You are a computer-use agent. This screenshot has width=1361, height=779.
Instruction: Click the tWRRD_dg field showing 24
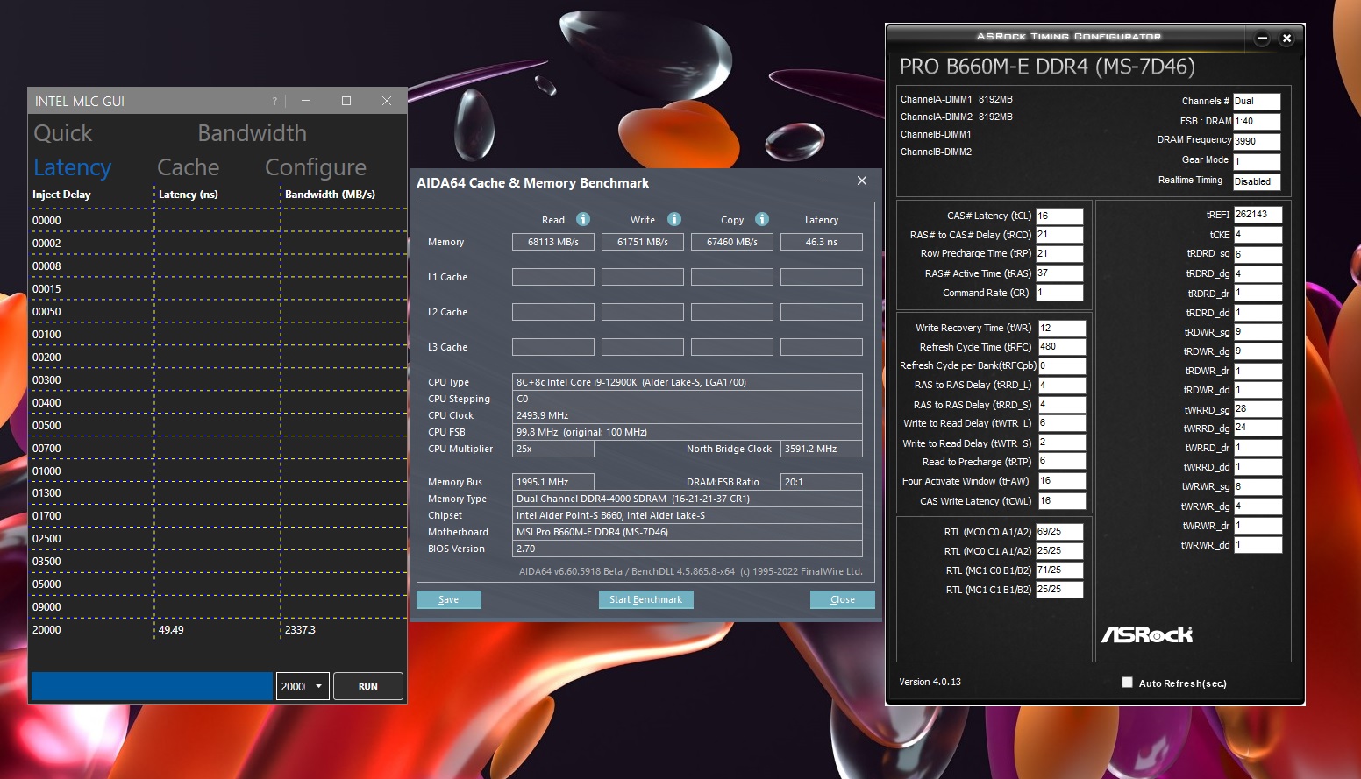coord(1258,428)
